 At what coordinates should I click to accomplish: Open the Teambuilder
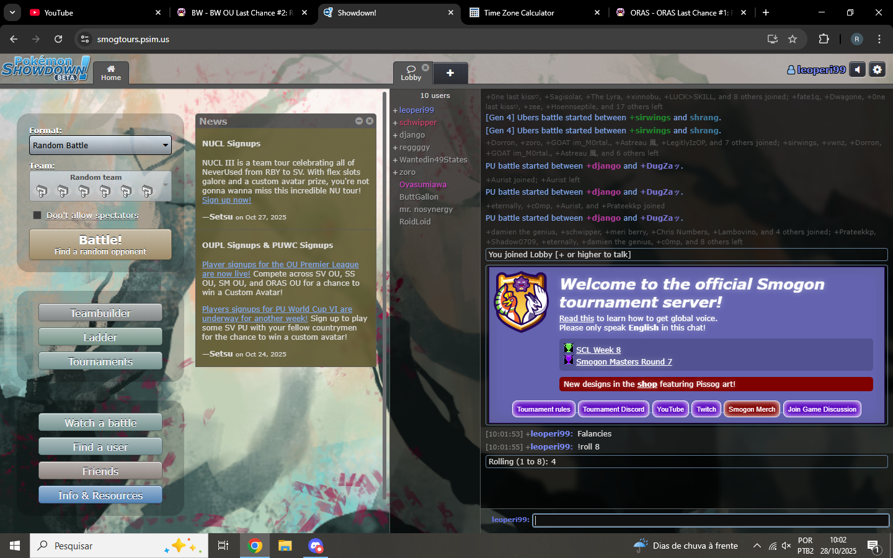point(100,313)
